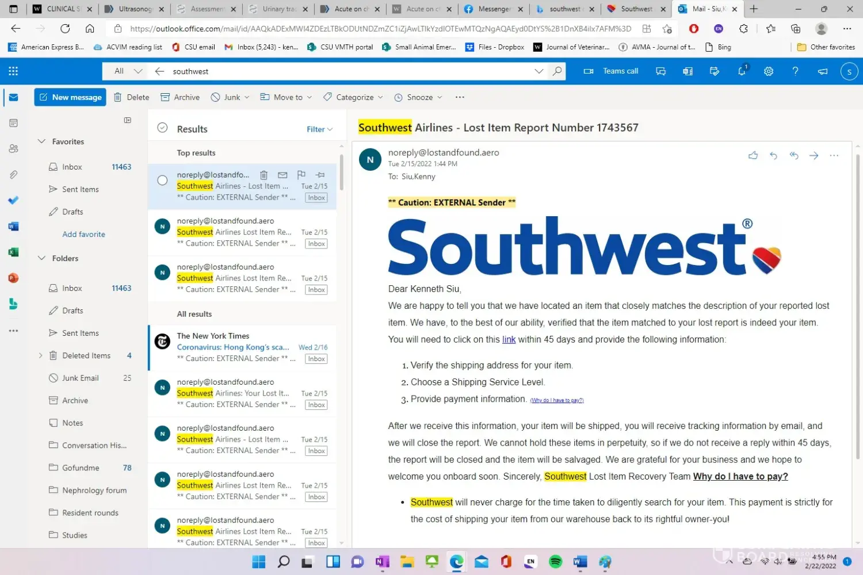Mark the selected message read/unread with envelope icon
This screenshot has height=575, width=863.
[x=282, y=175]
